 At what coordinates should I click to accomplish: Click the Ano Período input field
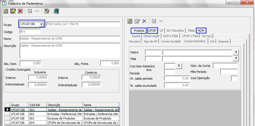point(170,72)
